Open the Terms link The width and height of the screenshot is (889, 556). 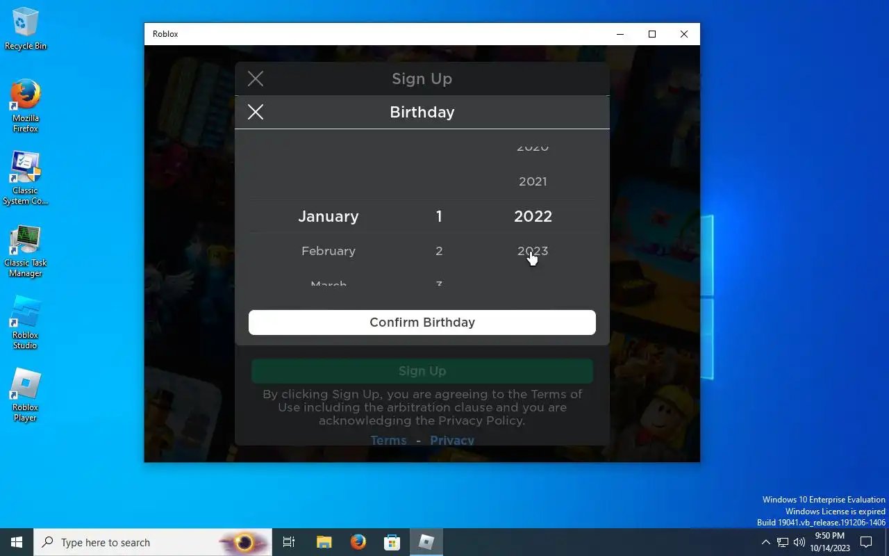(x=388, y=440)
